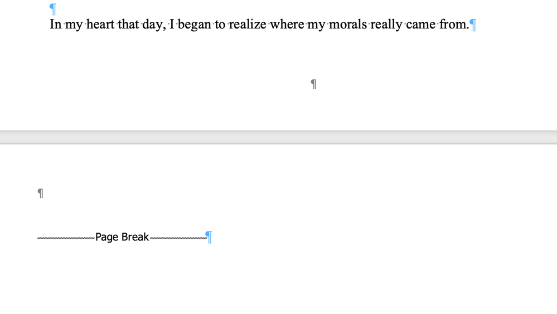Click the dotted line left of "Page Break"
This screenshot has height=314, width=557.
click(x=66, y=238)
